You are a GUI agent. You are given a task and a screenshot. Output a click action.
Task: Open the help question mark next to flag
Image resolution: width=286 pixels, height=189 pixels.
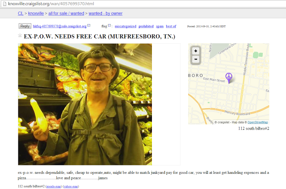tap(109, 25)
